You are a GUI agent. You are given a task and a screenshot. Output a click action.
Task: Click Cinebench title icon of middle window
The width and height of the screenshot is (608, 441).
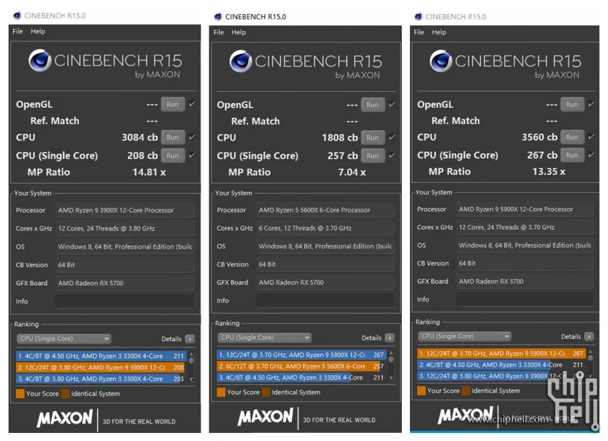[218, 17]
